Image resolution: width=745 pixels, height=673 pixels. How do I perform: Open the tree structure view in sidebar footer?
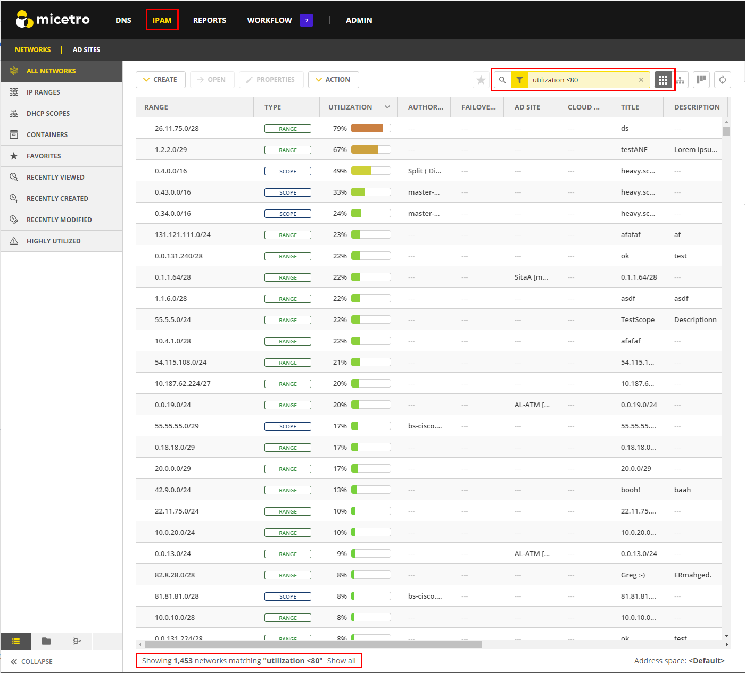[77, 641]
